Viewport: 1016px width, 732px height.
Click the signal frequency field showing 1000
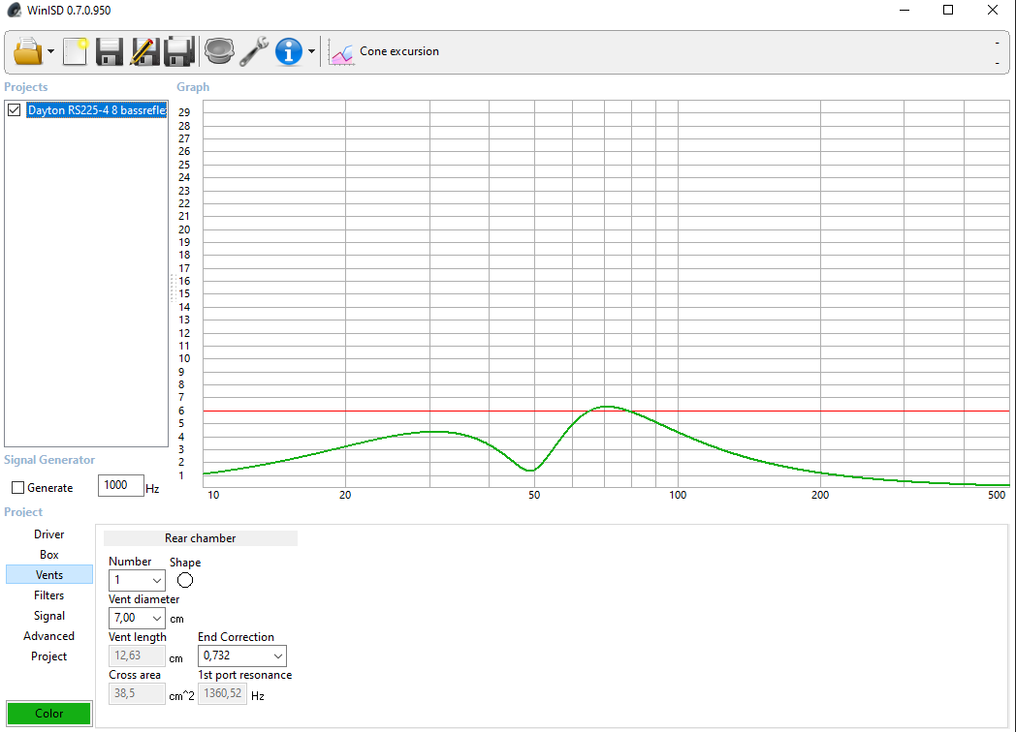[120, 485]
